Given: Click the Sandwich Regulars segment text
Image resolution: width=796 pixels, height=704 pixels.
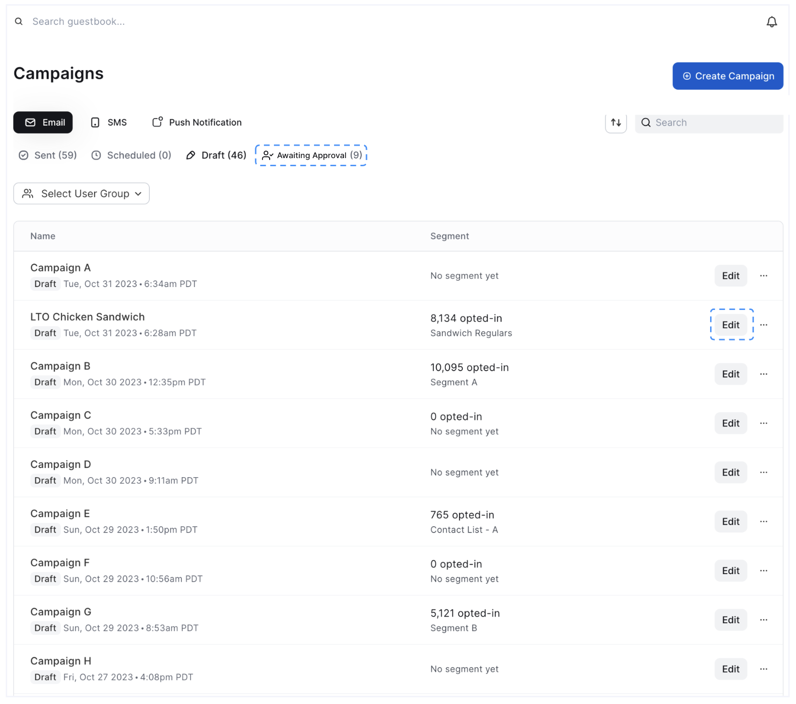Looking at the screenshot, I should pos(471,333).
